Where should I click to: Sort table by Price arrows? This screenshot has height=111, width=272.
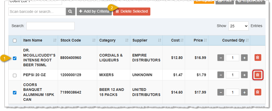[x=205, y=40]
